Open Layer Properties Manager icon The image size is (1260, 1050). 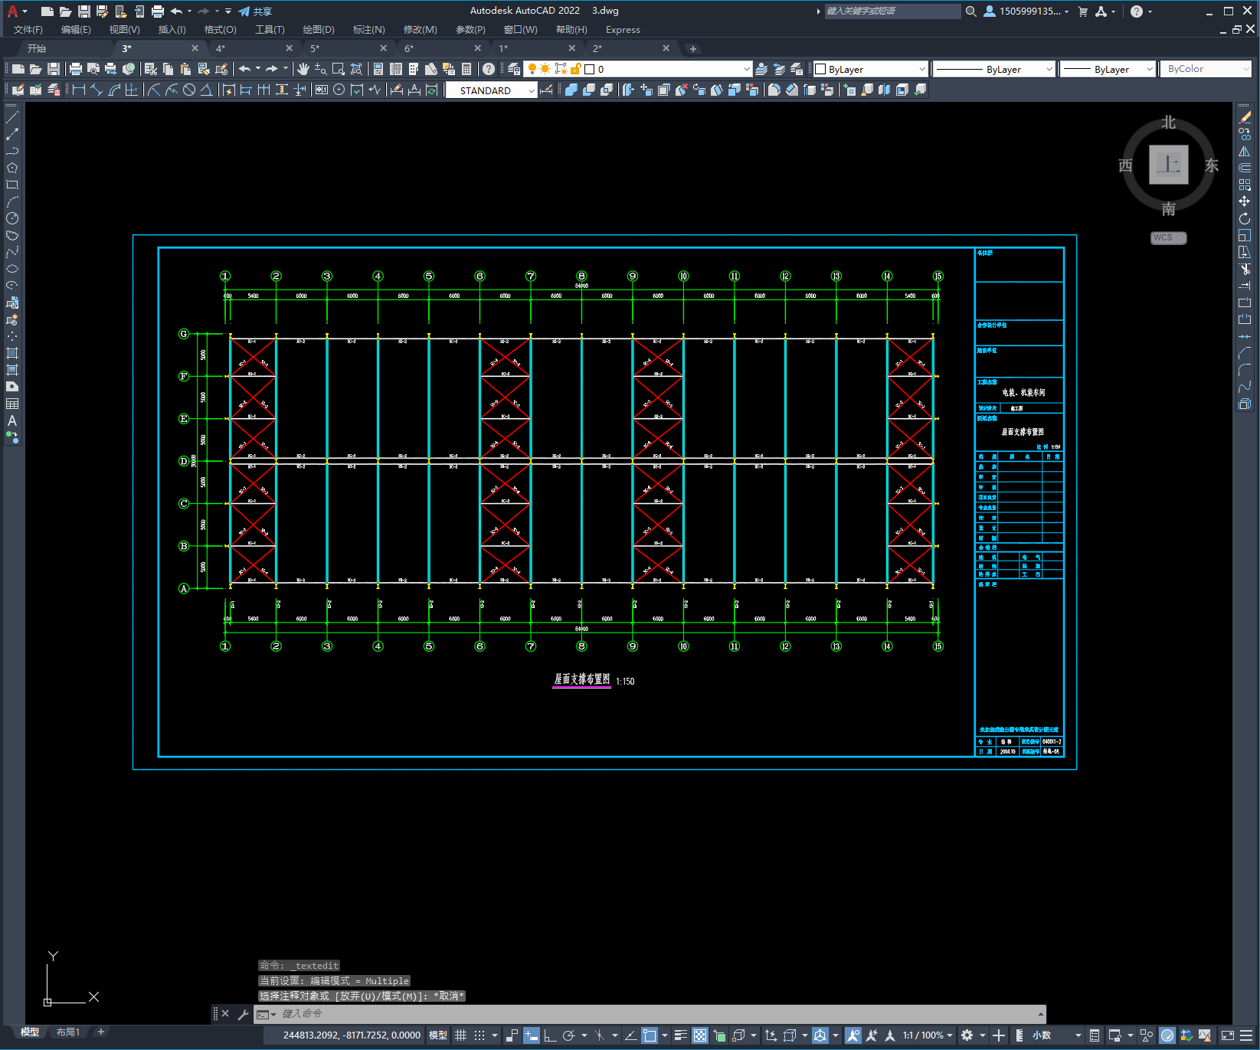514,69
